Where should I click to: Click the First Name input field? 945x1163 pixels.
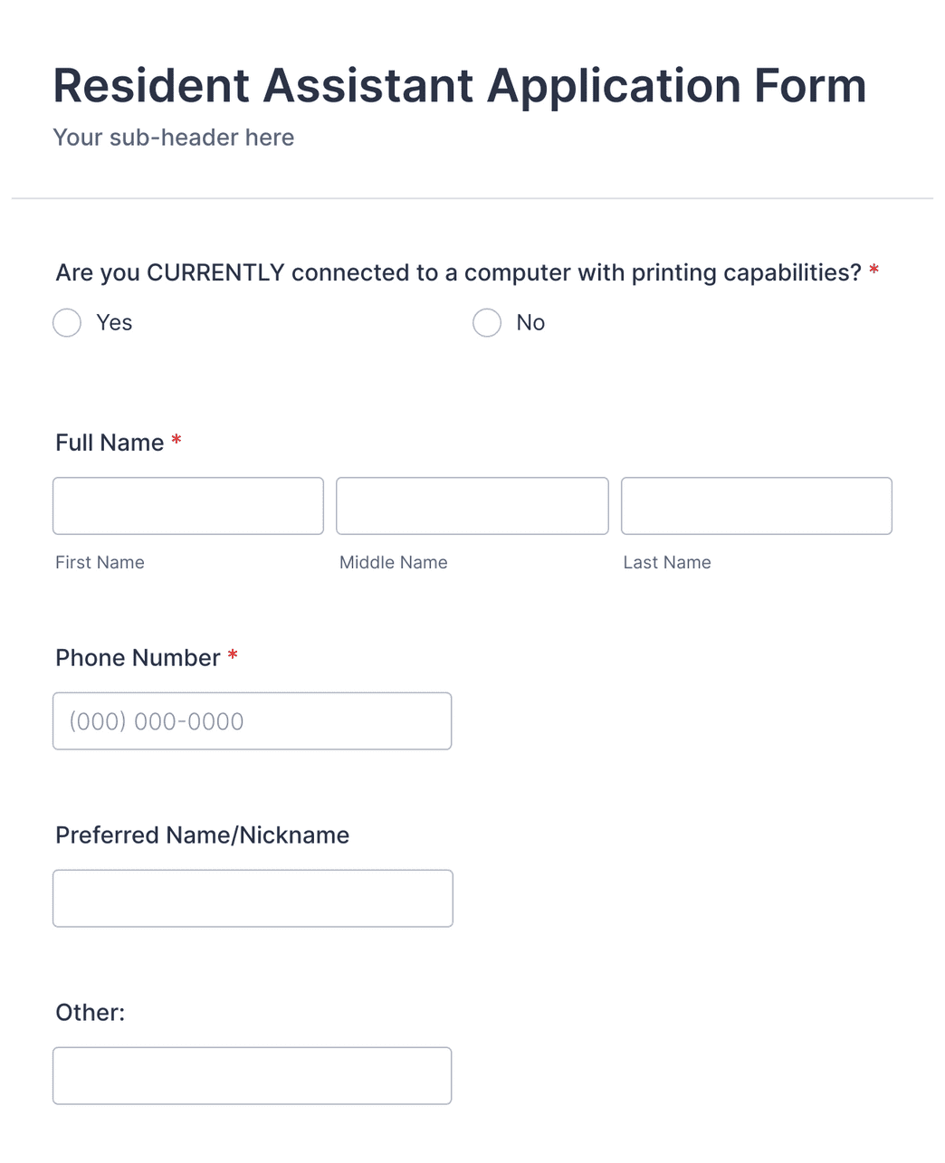pyautogui.click(x=187, y=505)
